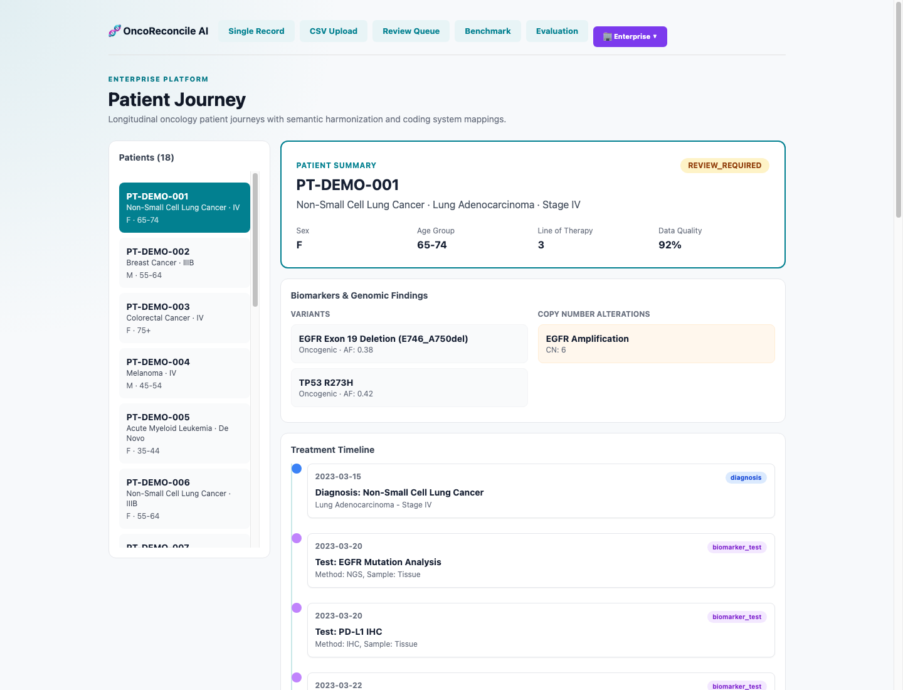903x690 pixels.
Task: Click the blue diagnosis timeline marker
Action: (x=297, y=469)
